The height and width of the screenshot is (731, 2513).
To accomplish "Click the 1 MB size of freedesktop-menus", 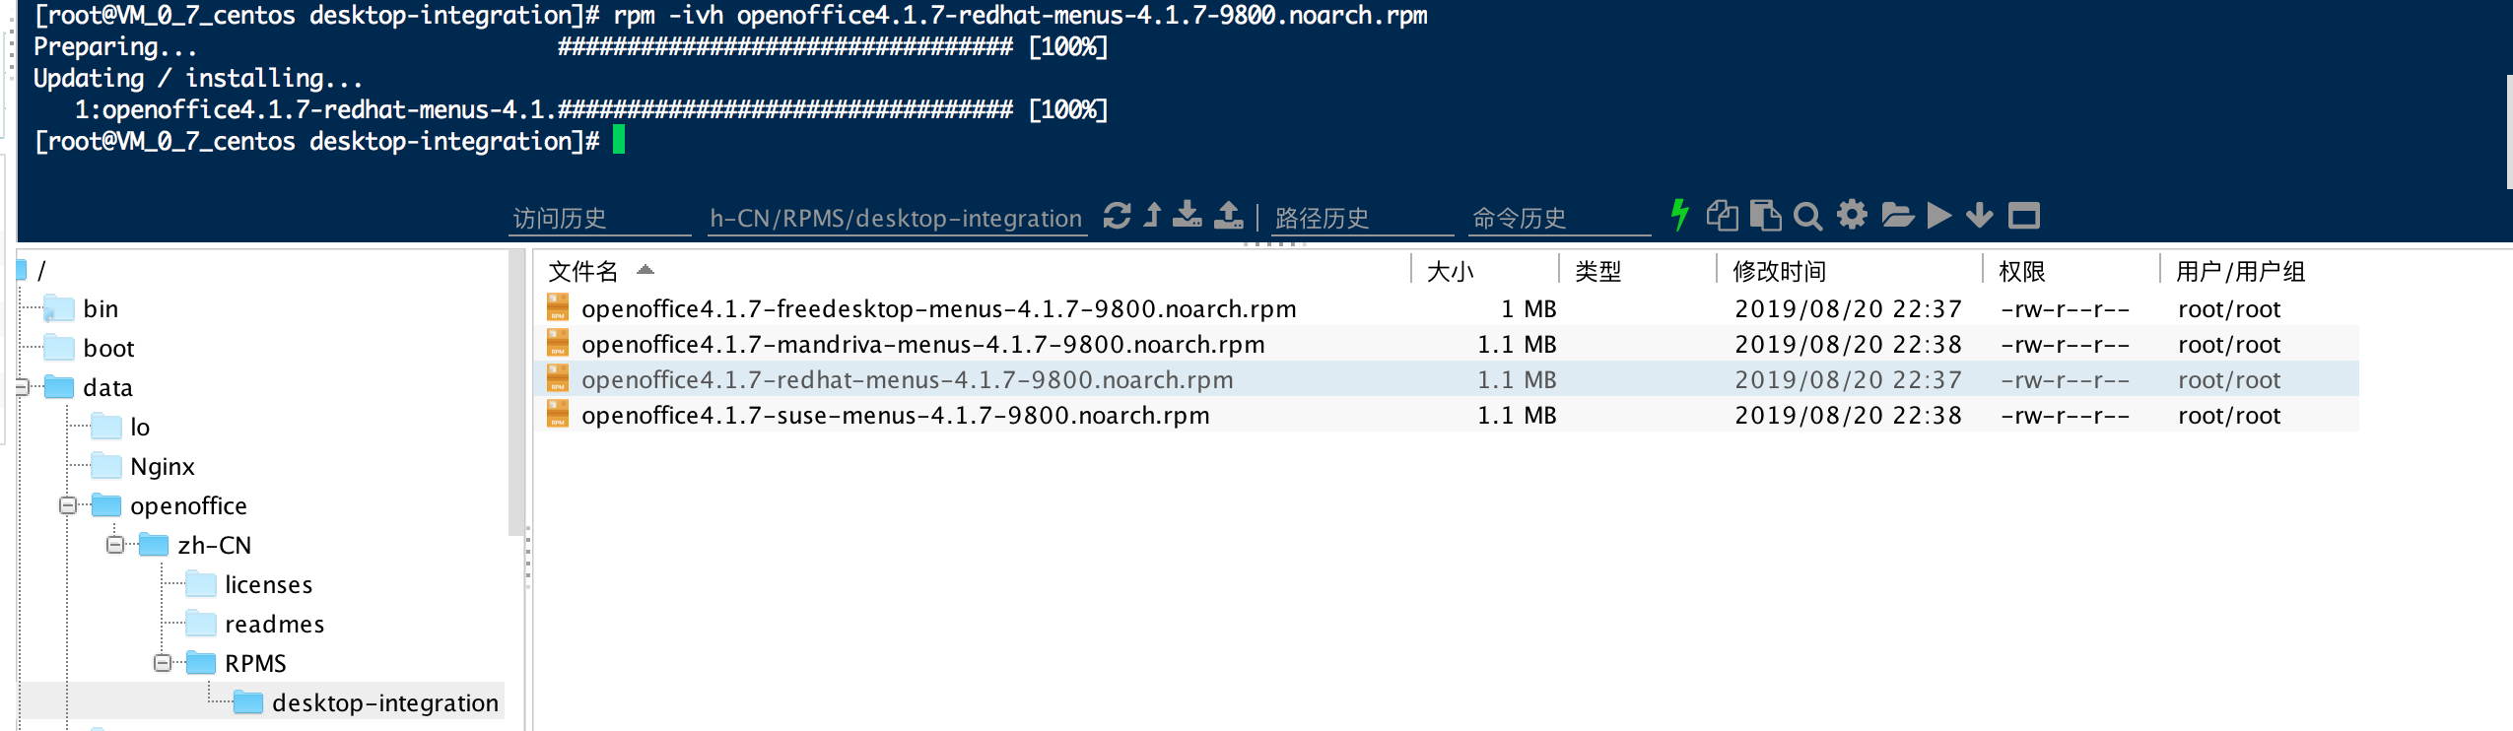I will pos(1528,308).
